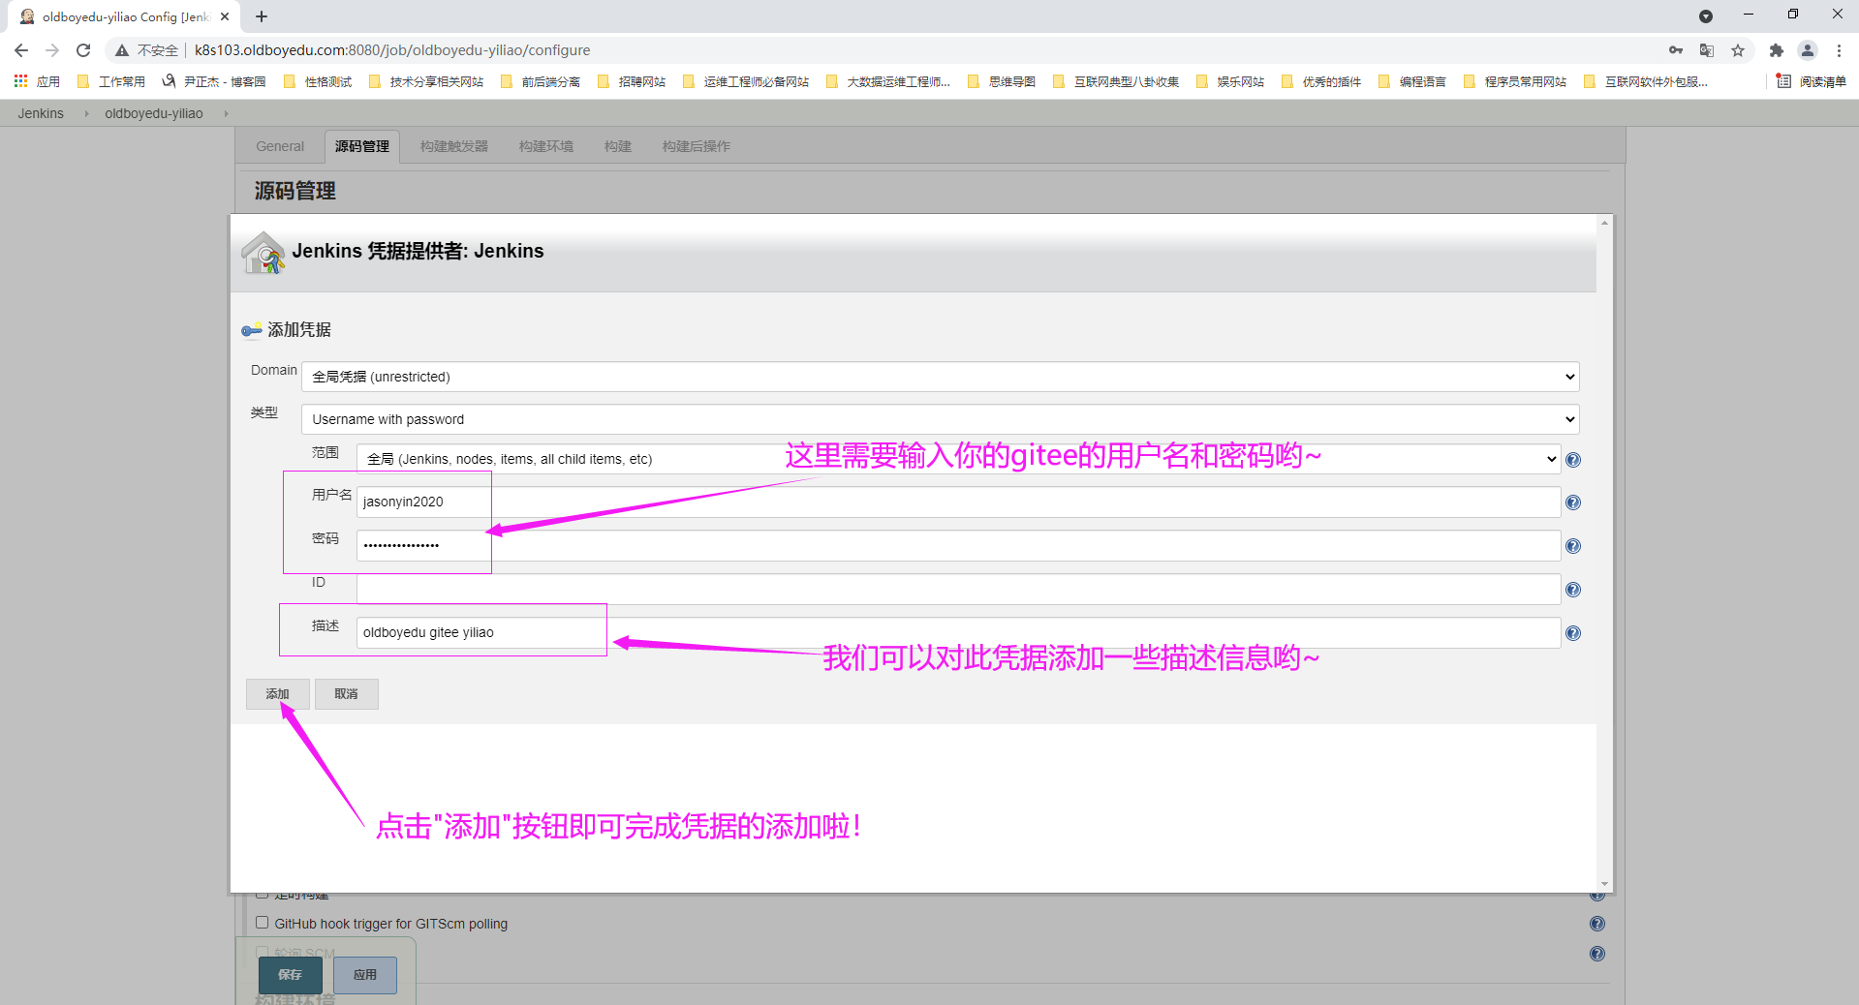The image size is (1859, 1005).
Task: Click Google Translate icon in address bar
Action: coord(1707,50)
